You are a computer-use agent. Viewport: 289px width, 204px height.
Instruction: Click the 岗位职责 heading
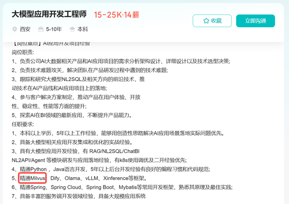click(23, 52)
